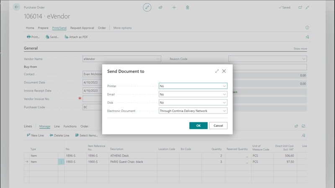Click the share icon in header
This screenshot has width=335, height=188.
[x=160, y=7]
